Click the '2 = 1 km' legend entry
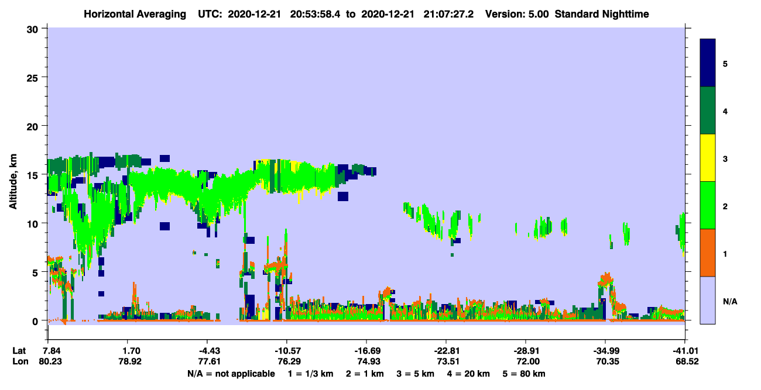761x390 pixels. tap(365, 374)
